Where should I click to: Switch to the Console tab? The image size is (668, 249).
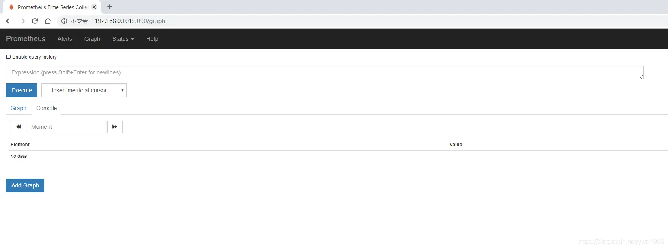(x=47, y=108)
